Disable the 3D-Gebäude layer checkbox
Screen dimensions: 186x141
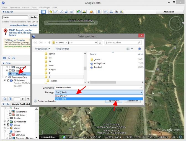[8, 121]
